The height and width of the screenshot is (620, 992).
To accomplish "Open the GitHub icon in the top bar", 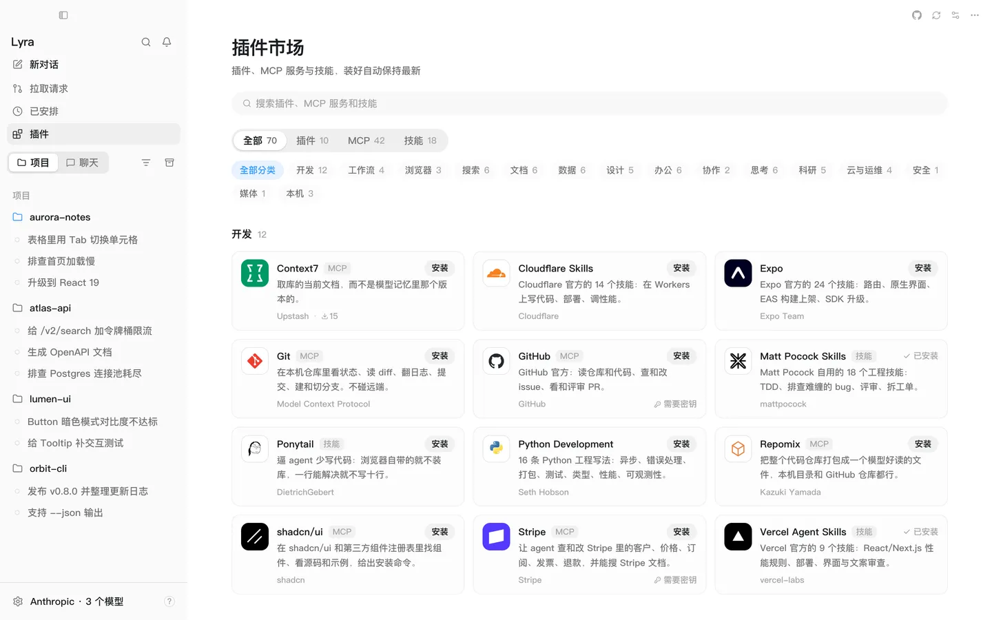I will tap(917, 15).
